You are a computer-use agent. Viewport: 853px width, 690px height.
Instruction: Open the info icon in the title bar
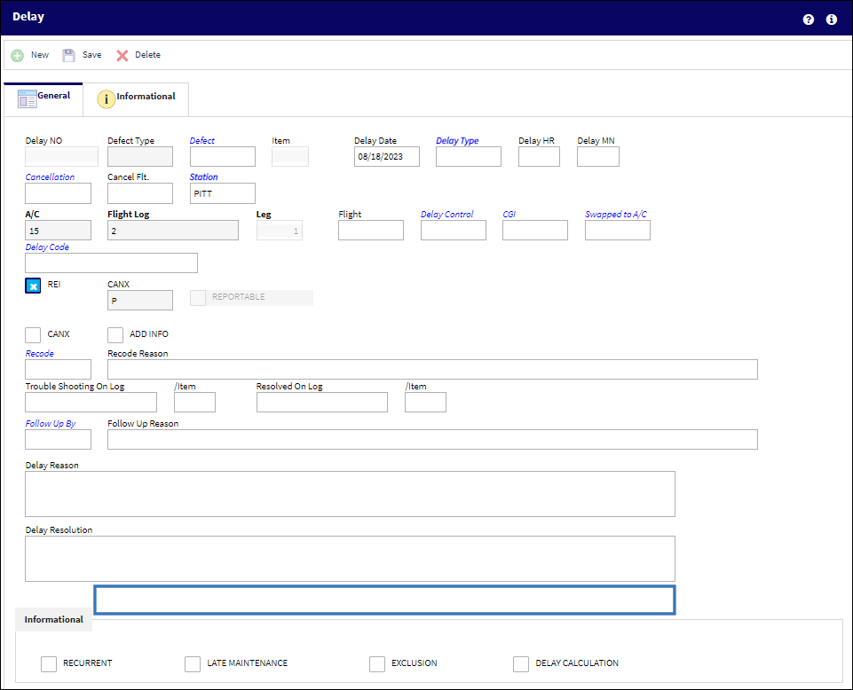(x=831, y=20)
